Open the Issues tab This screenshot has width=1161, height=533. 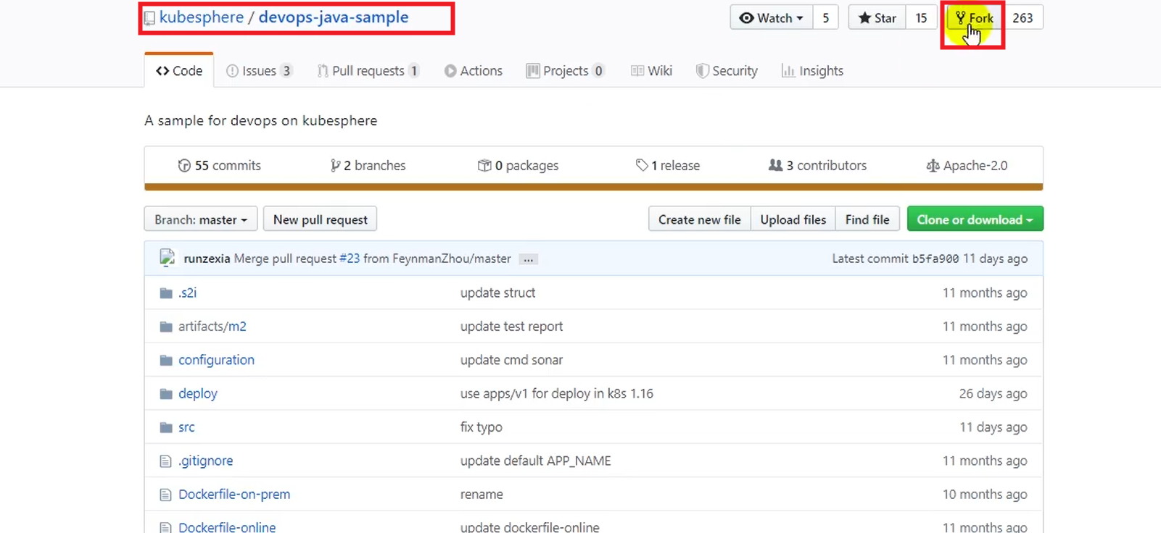259,70
